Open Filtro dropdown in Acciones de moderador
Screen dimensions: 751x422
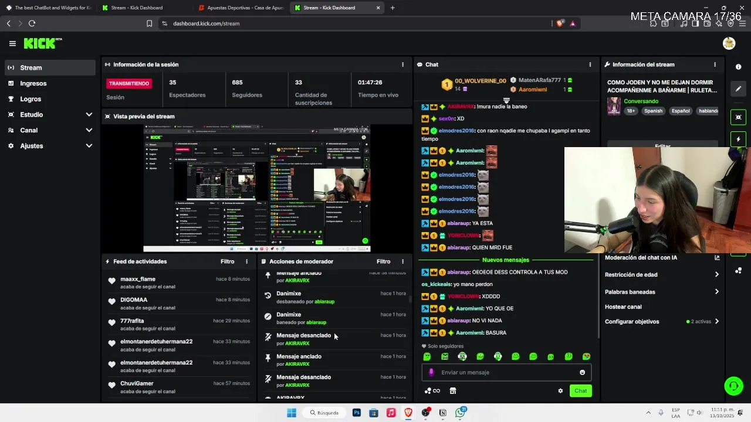pyautogui.click(x=383, y=261)
